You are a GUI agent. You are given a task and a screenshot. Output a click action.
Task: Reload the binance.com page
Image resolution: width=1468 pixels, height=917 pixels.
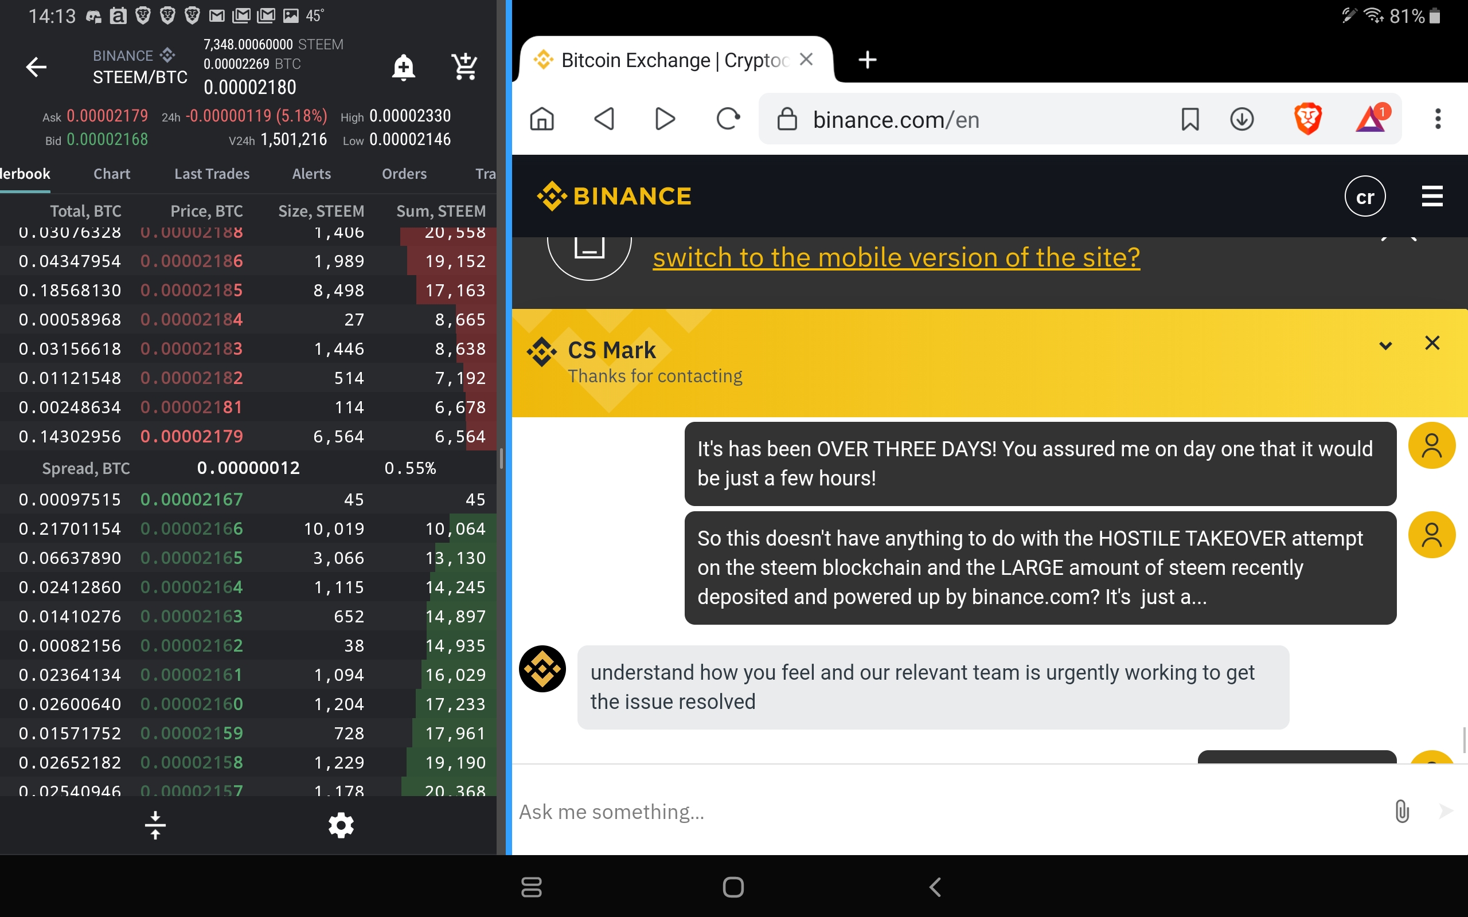727,119
